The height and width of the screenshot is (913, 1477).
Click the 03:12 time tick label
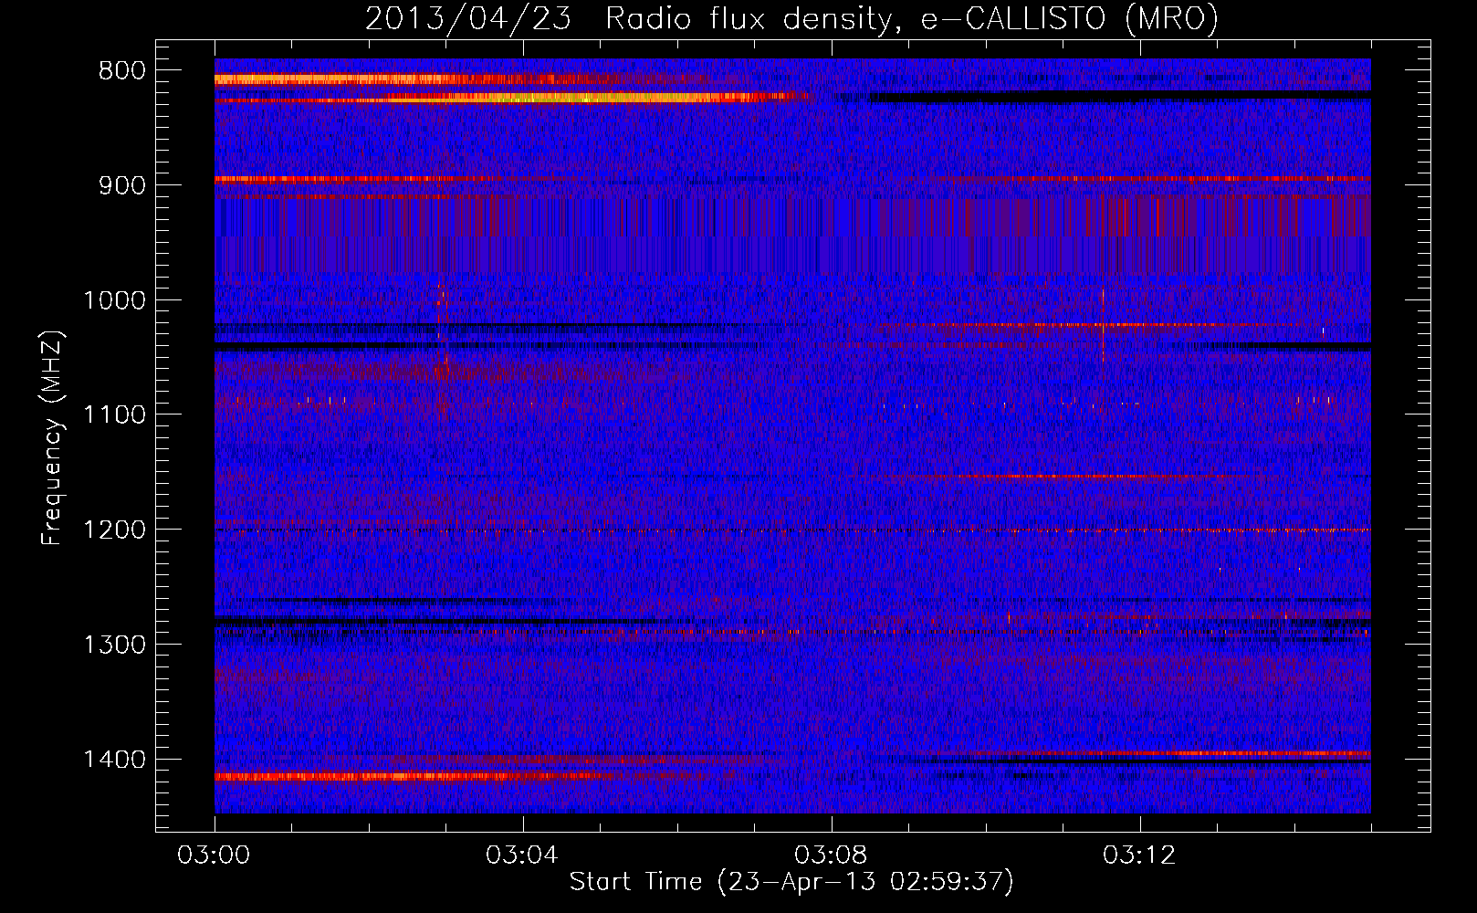(x=1139, y=855)
